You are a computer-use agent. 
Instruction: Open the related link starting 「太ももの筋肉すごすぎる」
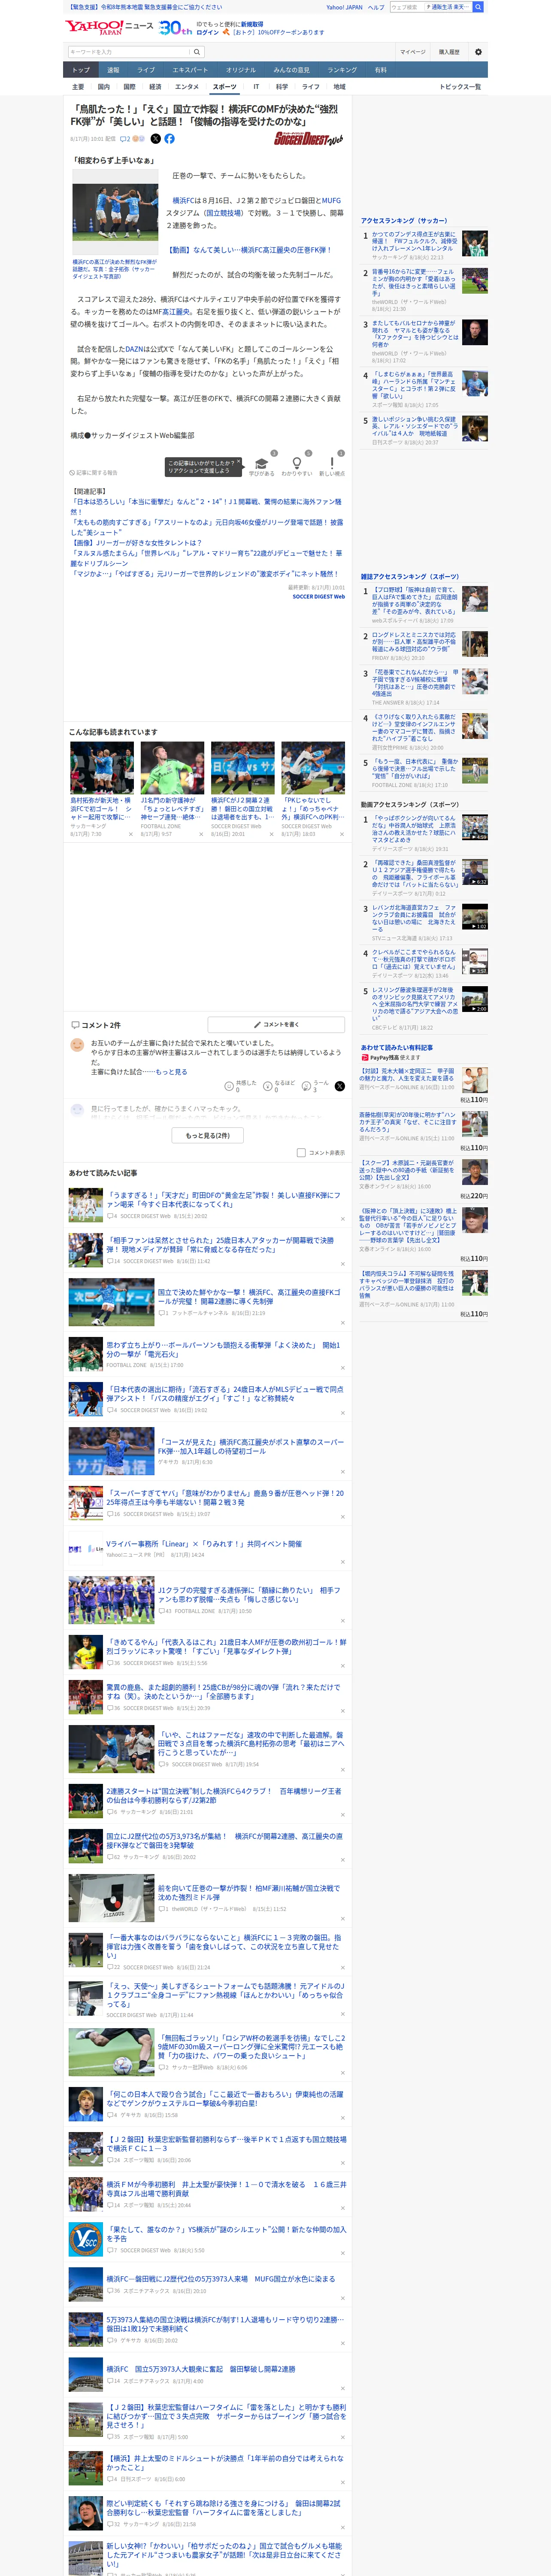pyautogui.click(x=207, y=527)
